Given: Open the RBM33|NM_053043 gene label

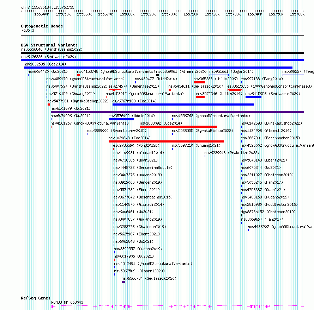Looking at the screenshot, I should point(67,302).
